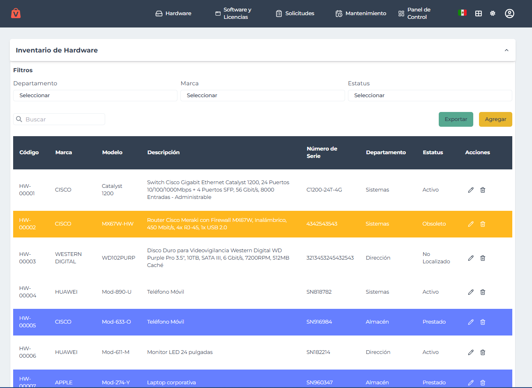This screenshot has height=388, width=532.
Task: Delete the HW-00004 Huawei phone entry
Action: [483, 292]
